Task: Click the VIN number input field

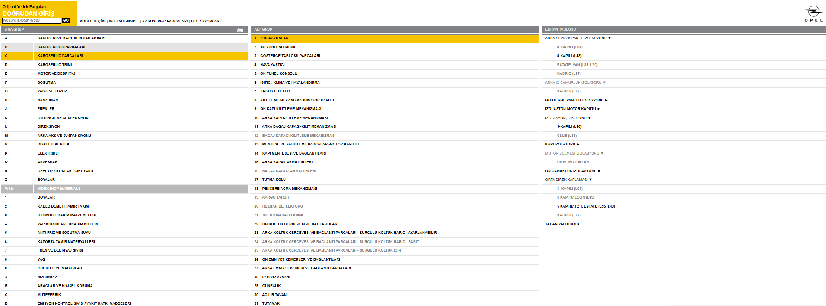Action: point(32,21)
